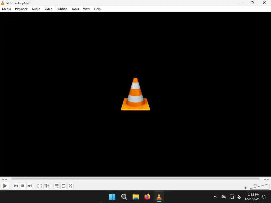Open muted system volume tray icon

click(x=239, y=197)
